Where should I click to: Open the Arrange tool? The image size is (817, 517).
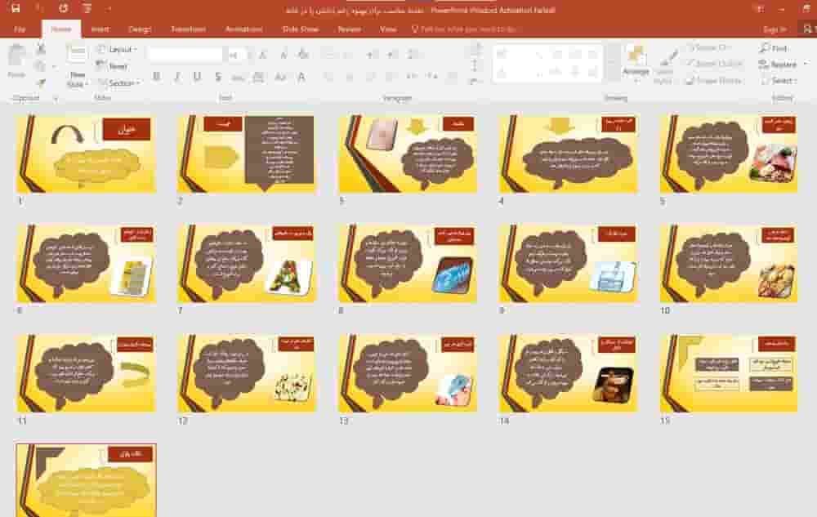click(x=636, y=64)
